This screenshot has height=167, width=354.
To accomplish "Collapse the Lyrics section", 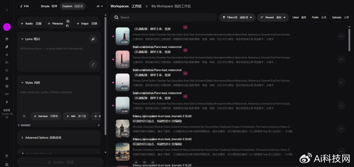I will tap(30, 39).
